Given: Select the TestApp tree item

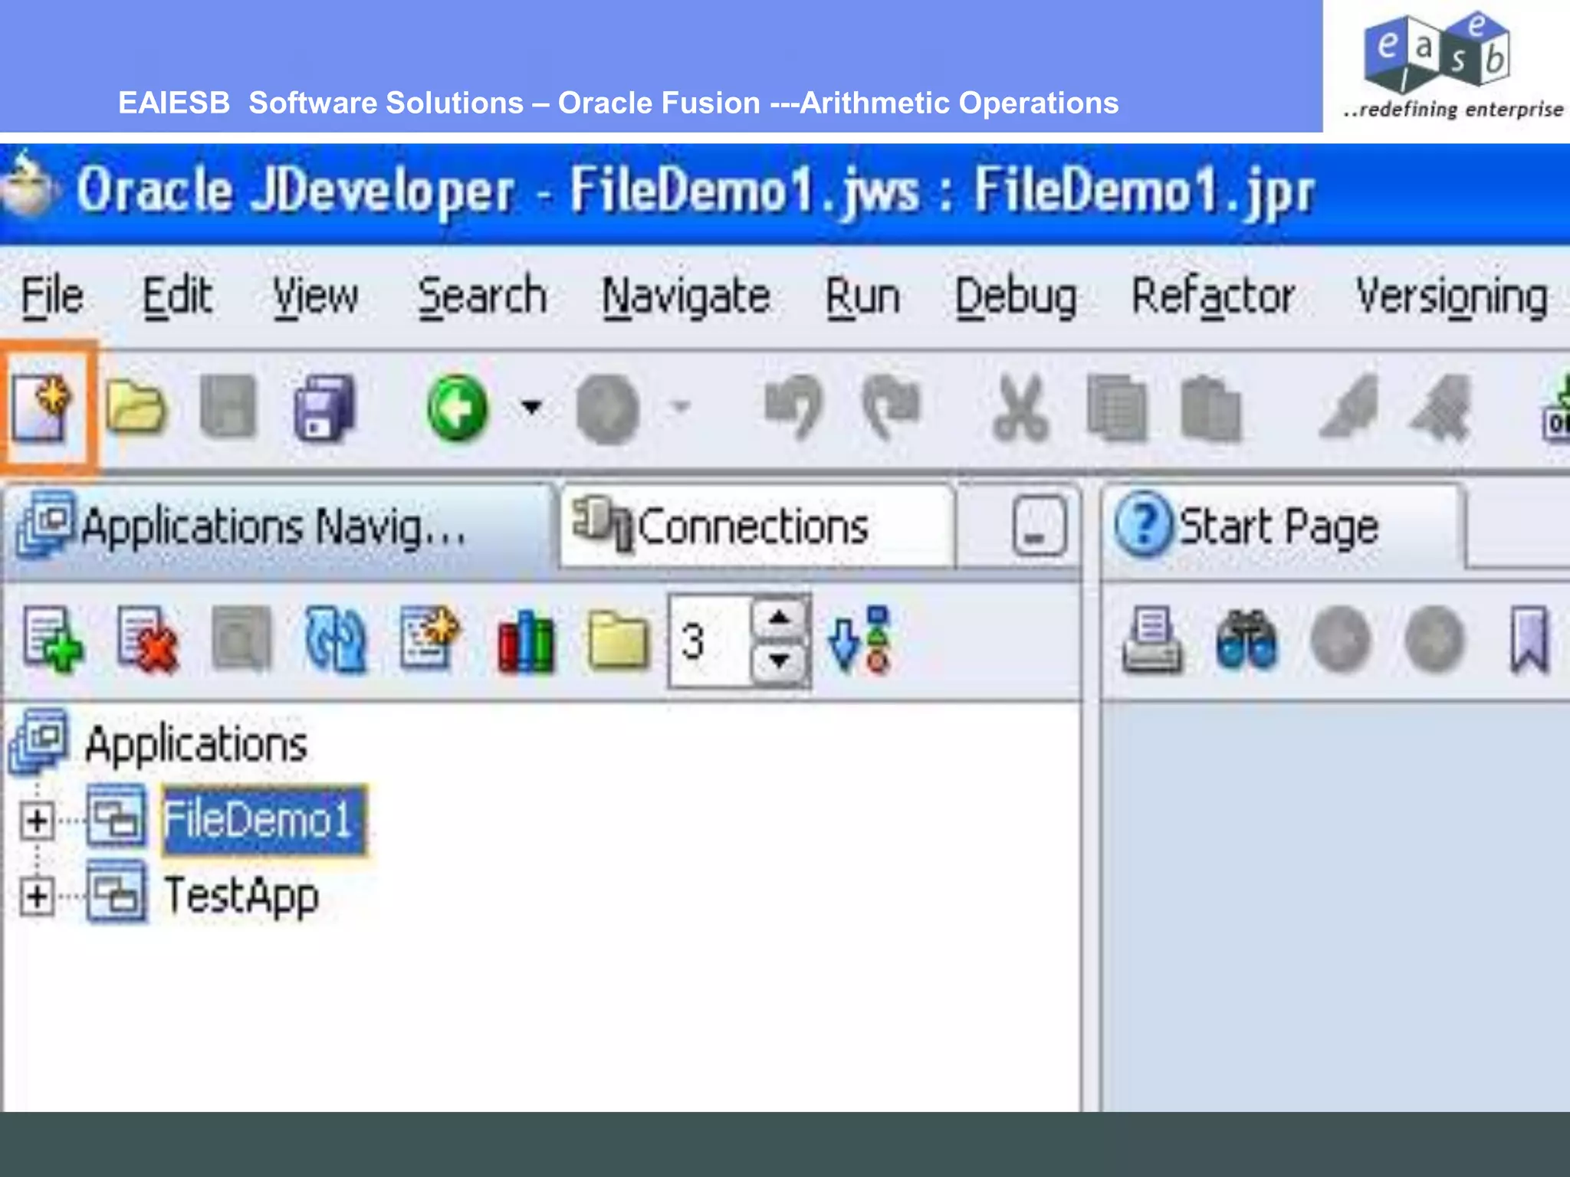Looking at the screenshot, I should pos(241,896).
